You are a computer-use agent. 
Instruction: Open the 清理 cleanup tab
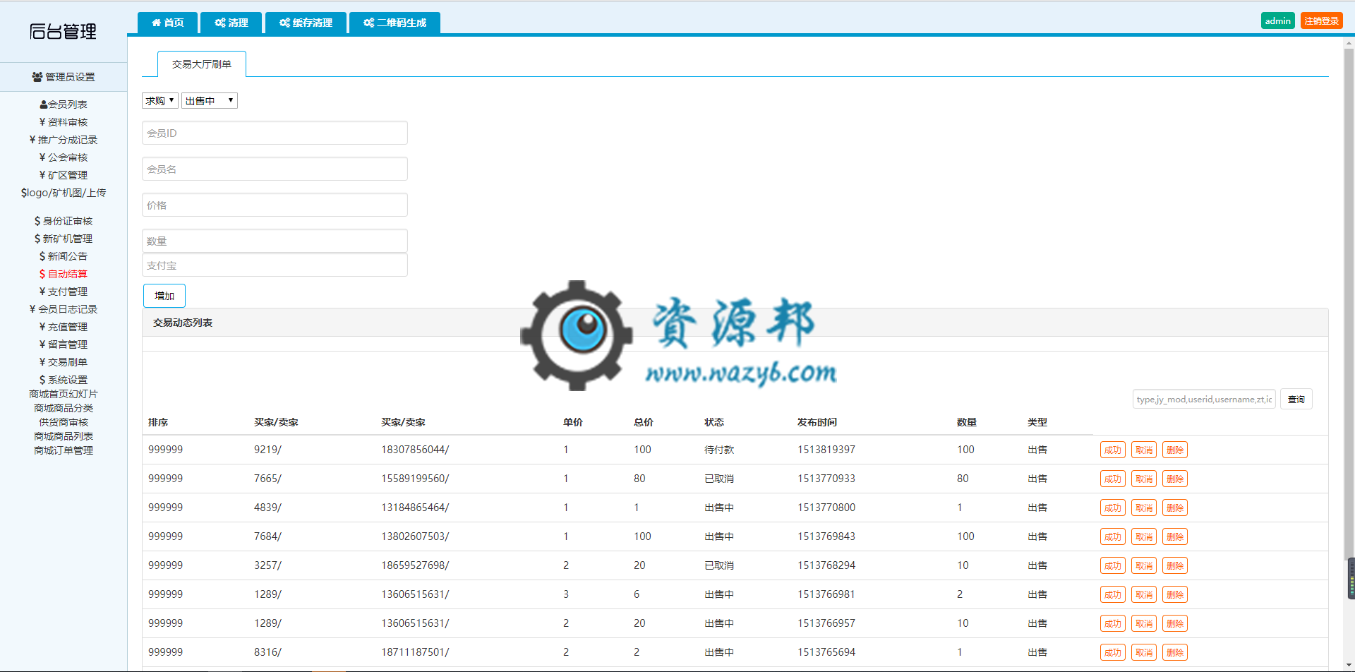231,23
